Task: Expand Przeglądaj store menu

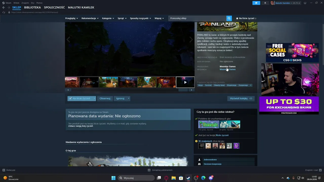Action: coord(72,18)
